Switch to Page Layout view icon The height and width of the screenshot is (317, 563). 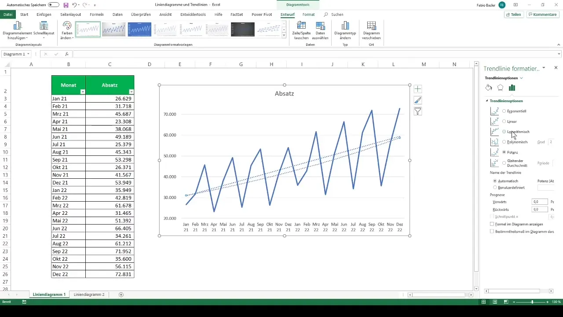click(495, 302)
